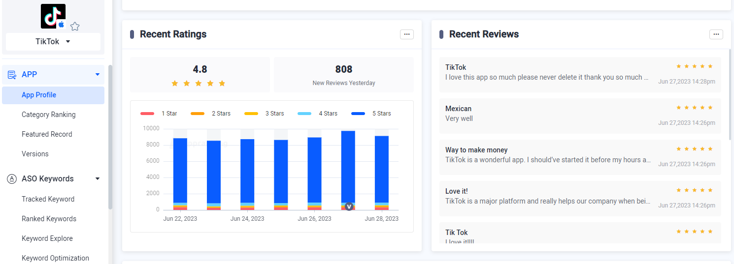Toggle 1 Star legend series
This screenshot has width=734, height=264.
[x=159, y=114]
